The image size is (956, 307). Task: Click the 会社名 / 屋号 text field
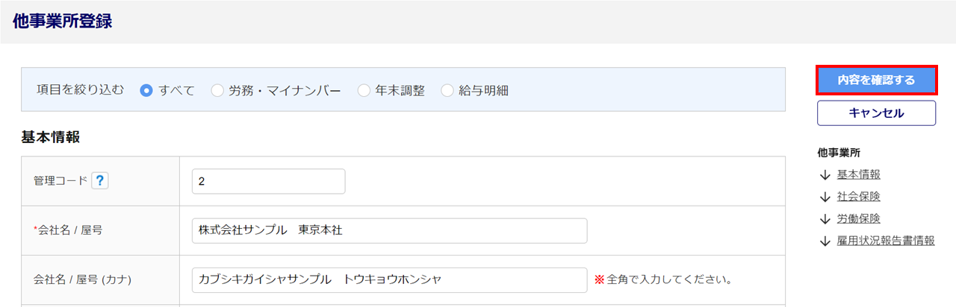click(x=389, y=230)
